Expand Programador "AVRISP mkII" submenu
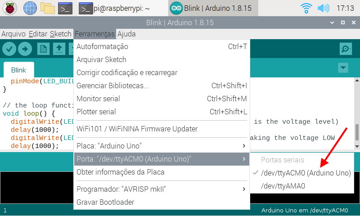Image resolution: width=360 pixels, height=216 pixels. pos(162,189)
